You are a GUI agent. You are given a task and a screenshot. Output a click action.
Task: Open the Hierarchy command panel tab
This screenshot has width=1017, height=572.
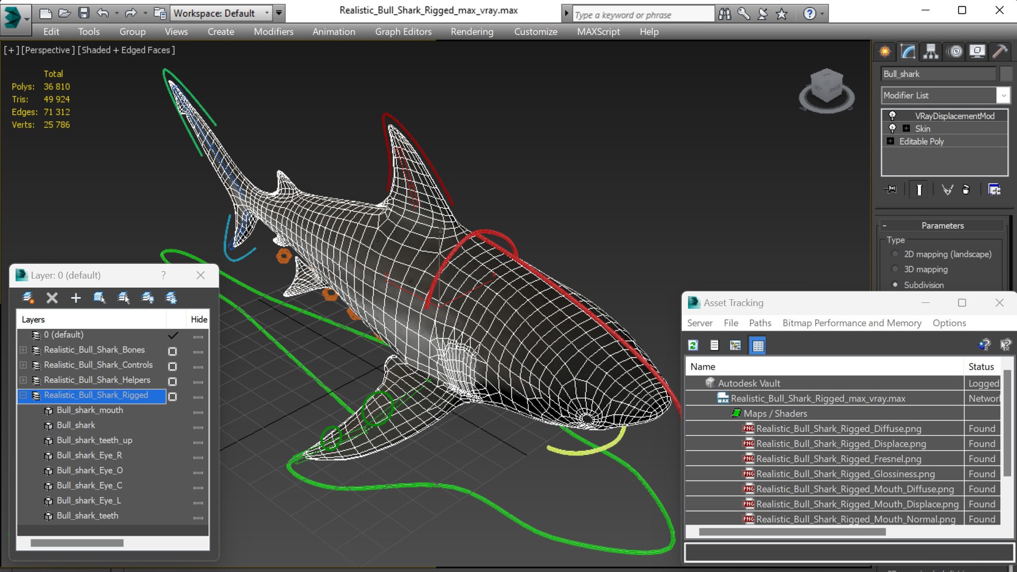[x=931, y=51]
